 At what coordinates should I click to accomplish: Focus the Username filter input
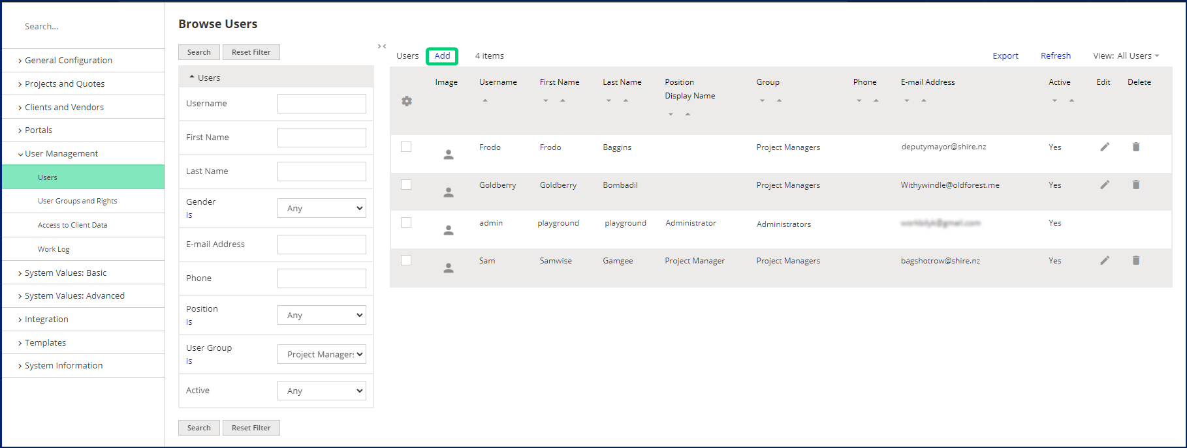322,104
